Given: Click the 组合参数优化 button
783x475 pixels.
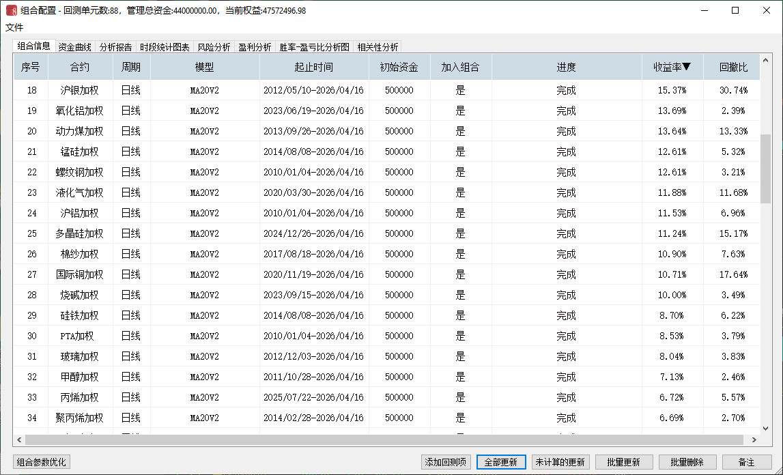Looking at the screenshot, I should pos(42,462).
